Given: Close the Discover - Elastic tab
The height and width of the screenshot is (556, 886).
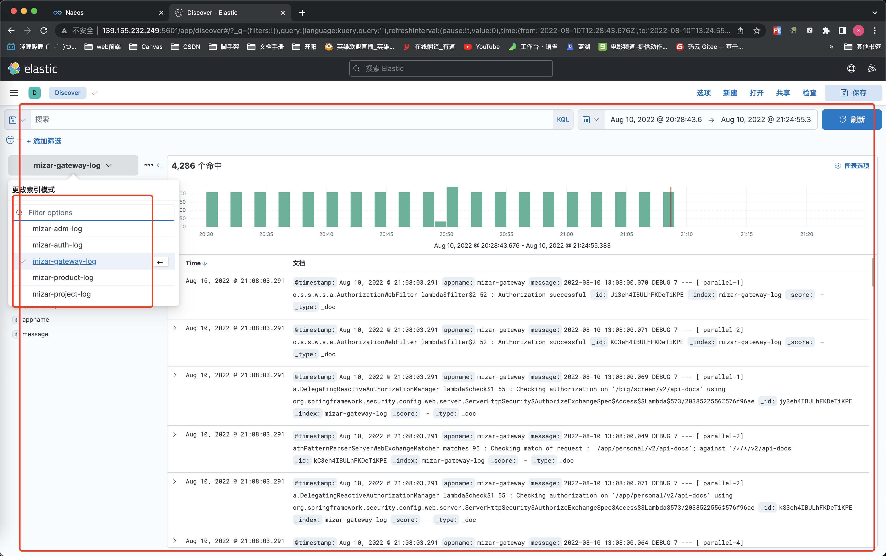Looking at the screenshot, I should [282, 12].
